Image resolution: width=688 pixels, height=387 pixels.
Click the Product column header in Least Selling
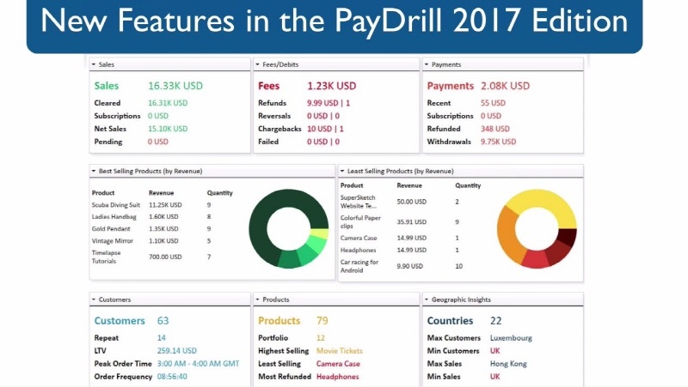click(x=352, y=185)
